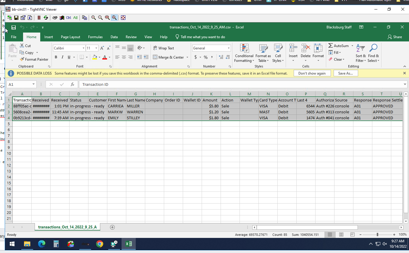Viewport: 409px width, 253px height.
Task: Click Decrease Decimal icon
Action: point(227,57)
